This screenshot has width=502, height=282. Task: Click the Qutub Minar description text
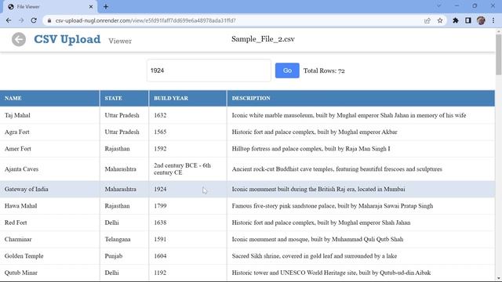tap(331, 273)
